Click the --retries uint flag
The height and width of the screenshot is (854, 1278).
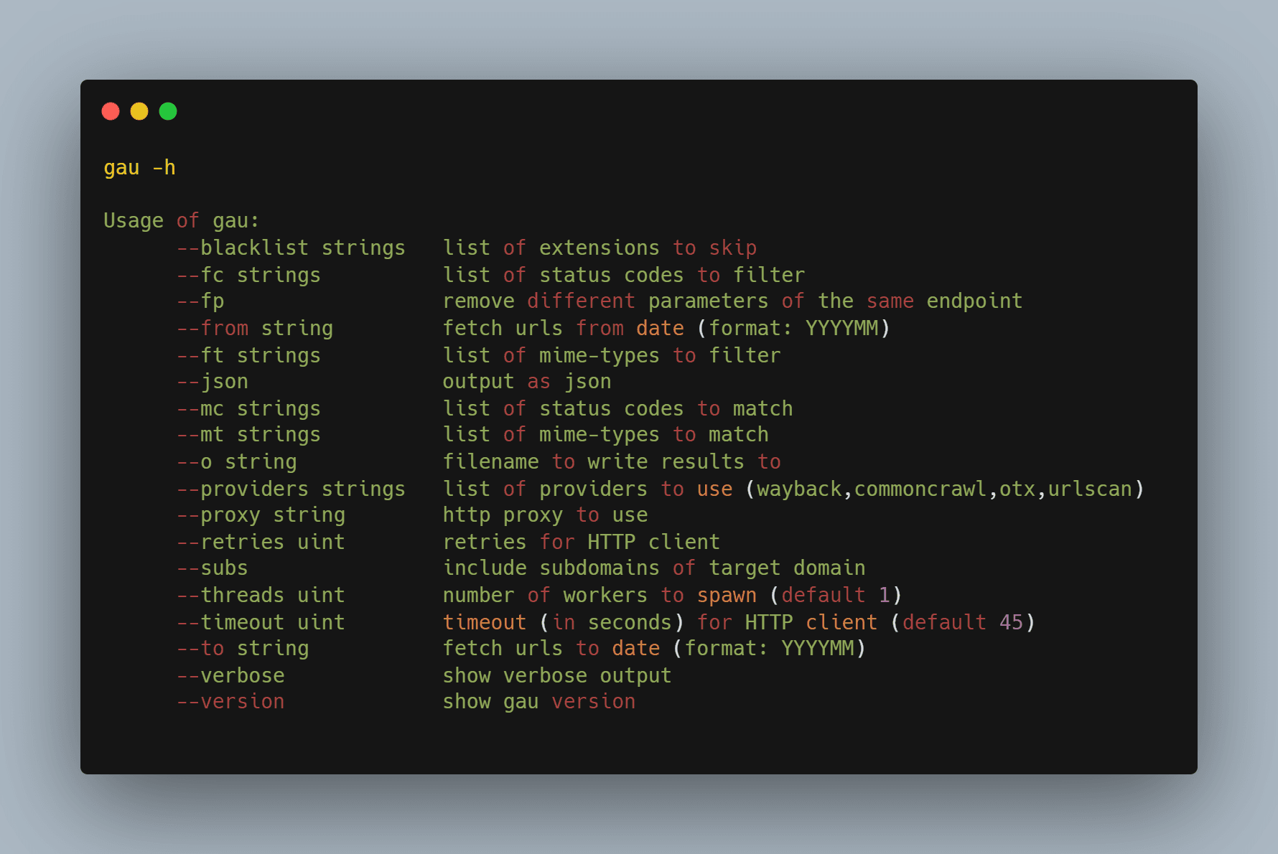tap(261, 543)
